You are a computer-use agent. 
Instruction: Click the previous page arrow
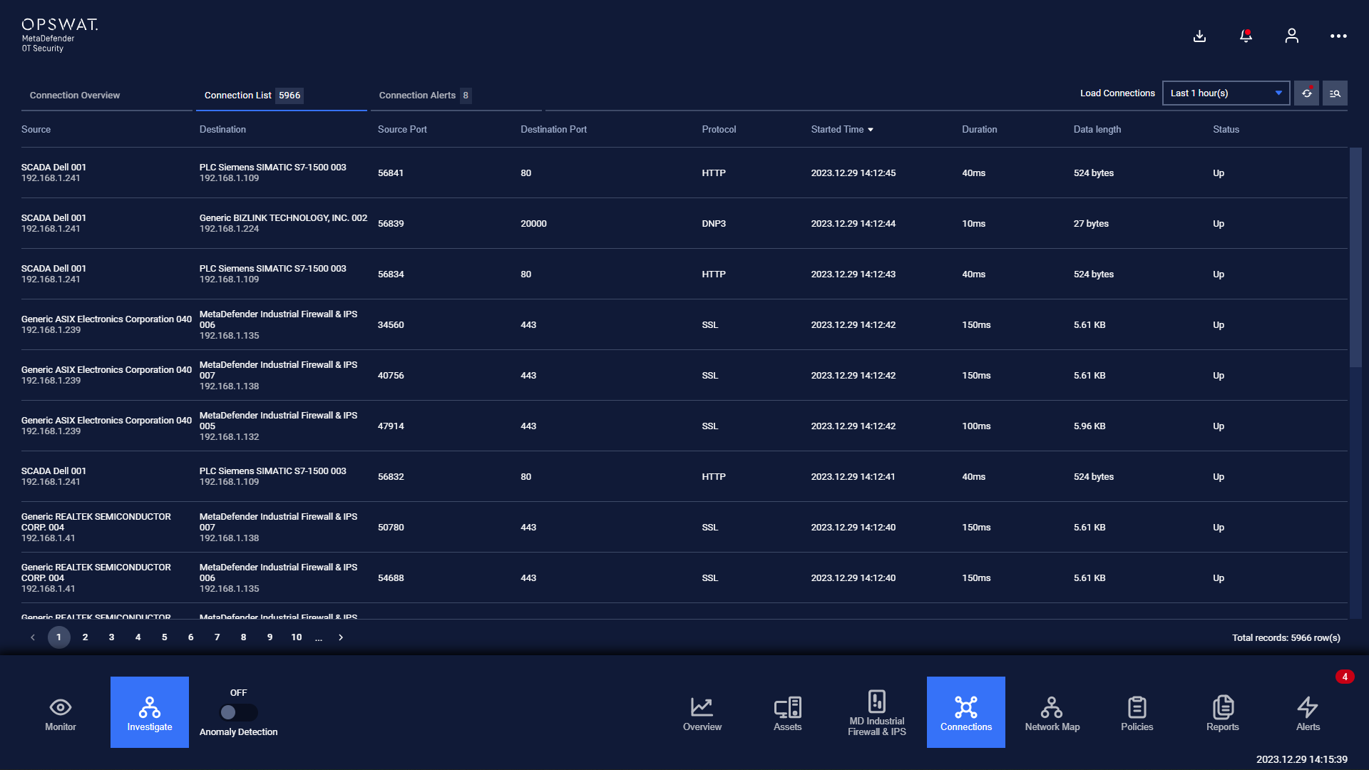pyautogui.click(x=33, y=637)
